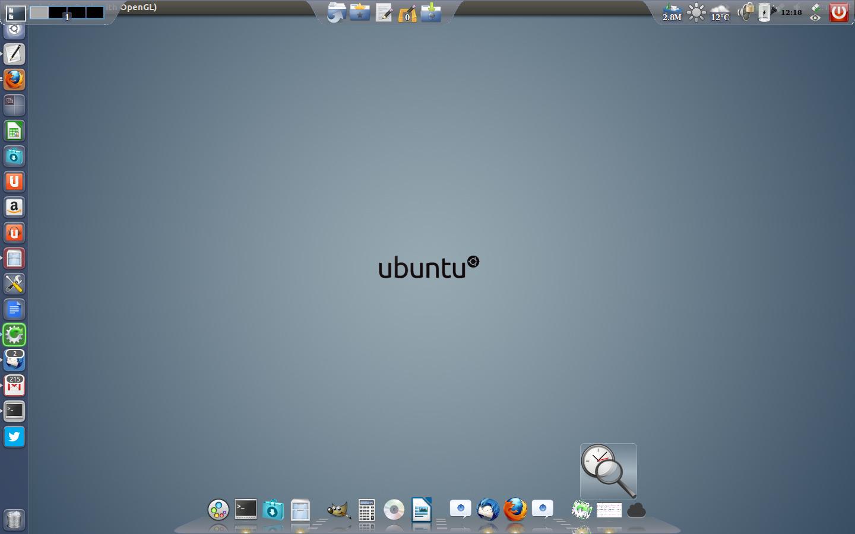Screen dimensions: 855x534
Task: Launch LibreOffice Calc from the launcher
Action: pyautogui.click(x=14, y=131)
